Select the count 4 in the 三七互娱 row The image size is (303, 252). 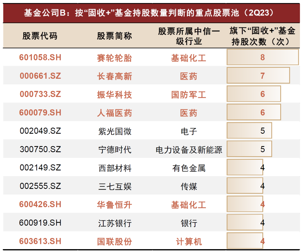pyautogui.click(x=262, y=186)
